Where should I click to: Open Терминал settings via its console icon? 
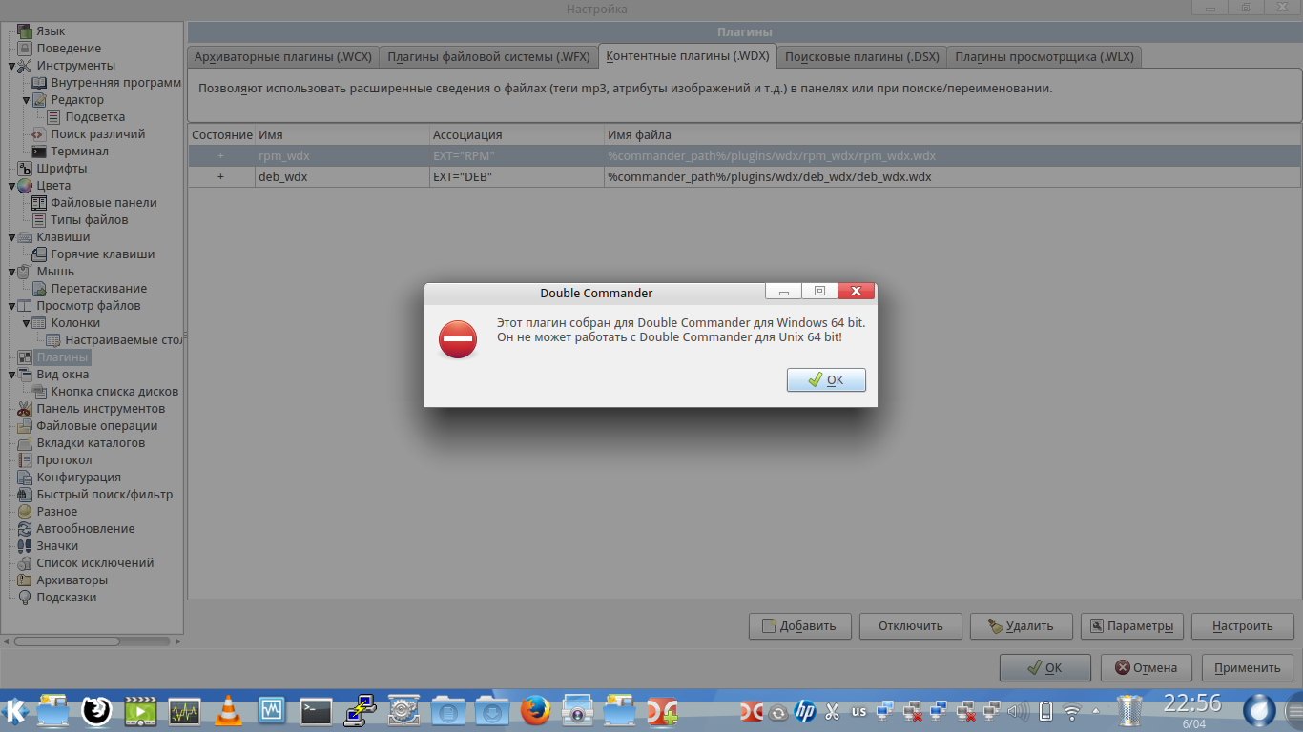tap(39, 152)
